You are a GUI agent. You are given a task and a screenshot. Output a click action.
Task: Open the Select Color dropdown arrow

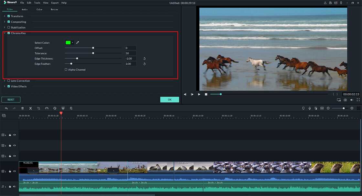pyautogui.click(x=73, y=42)
